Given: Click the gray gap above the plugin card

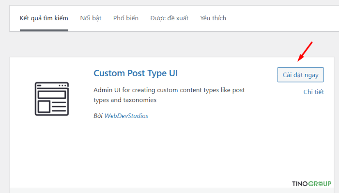Looking at the screenshot, I should (169, 44).
